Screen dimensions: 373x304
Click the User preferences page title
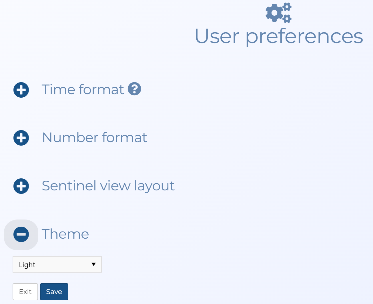[x=279, y=36]
